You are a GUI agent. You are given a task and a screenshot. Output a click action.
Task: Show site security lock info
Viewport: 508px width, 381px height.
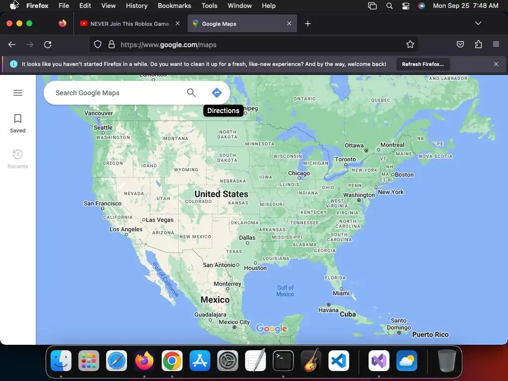pyautogui.click(x=112, y=45)
